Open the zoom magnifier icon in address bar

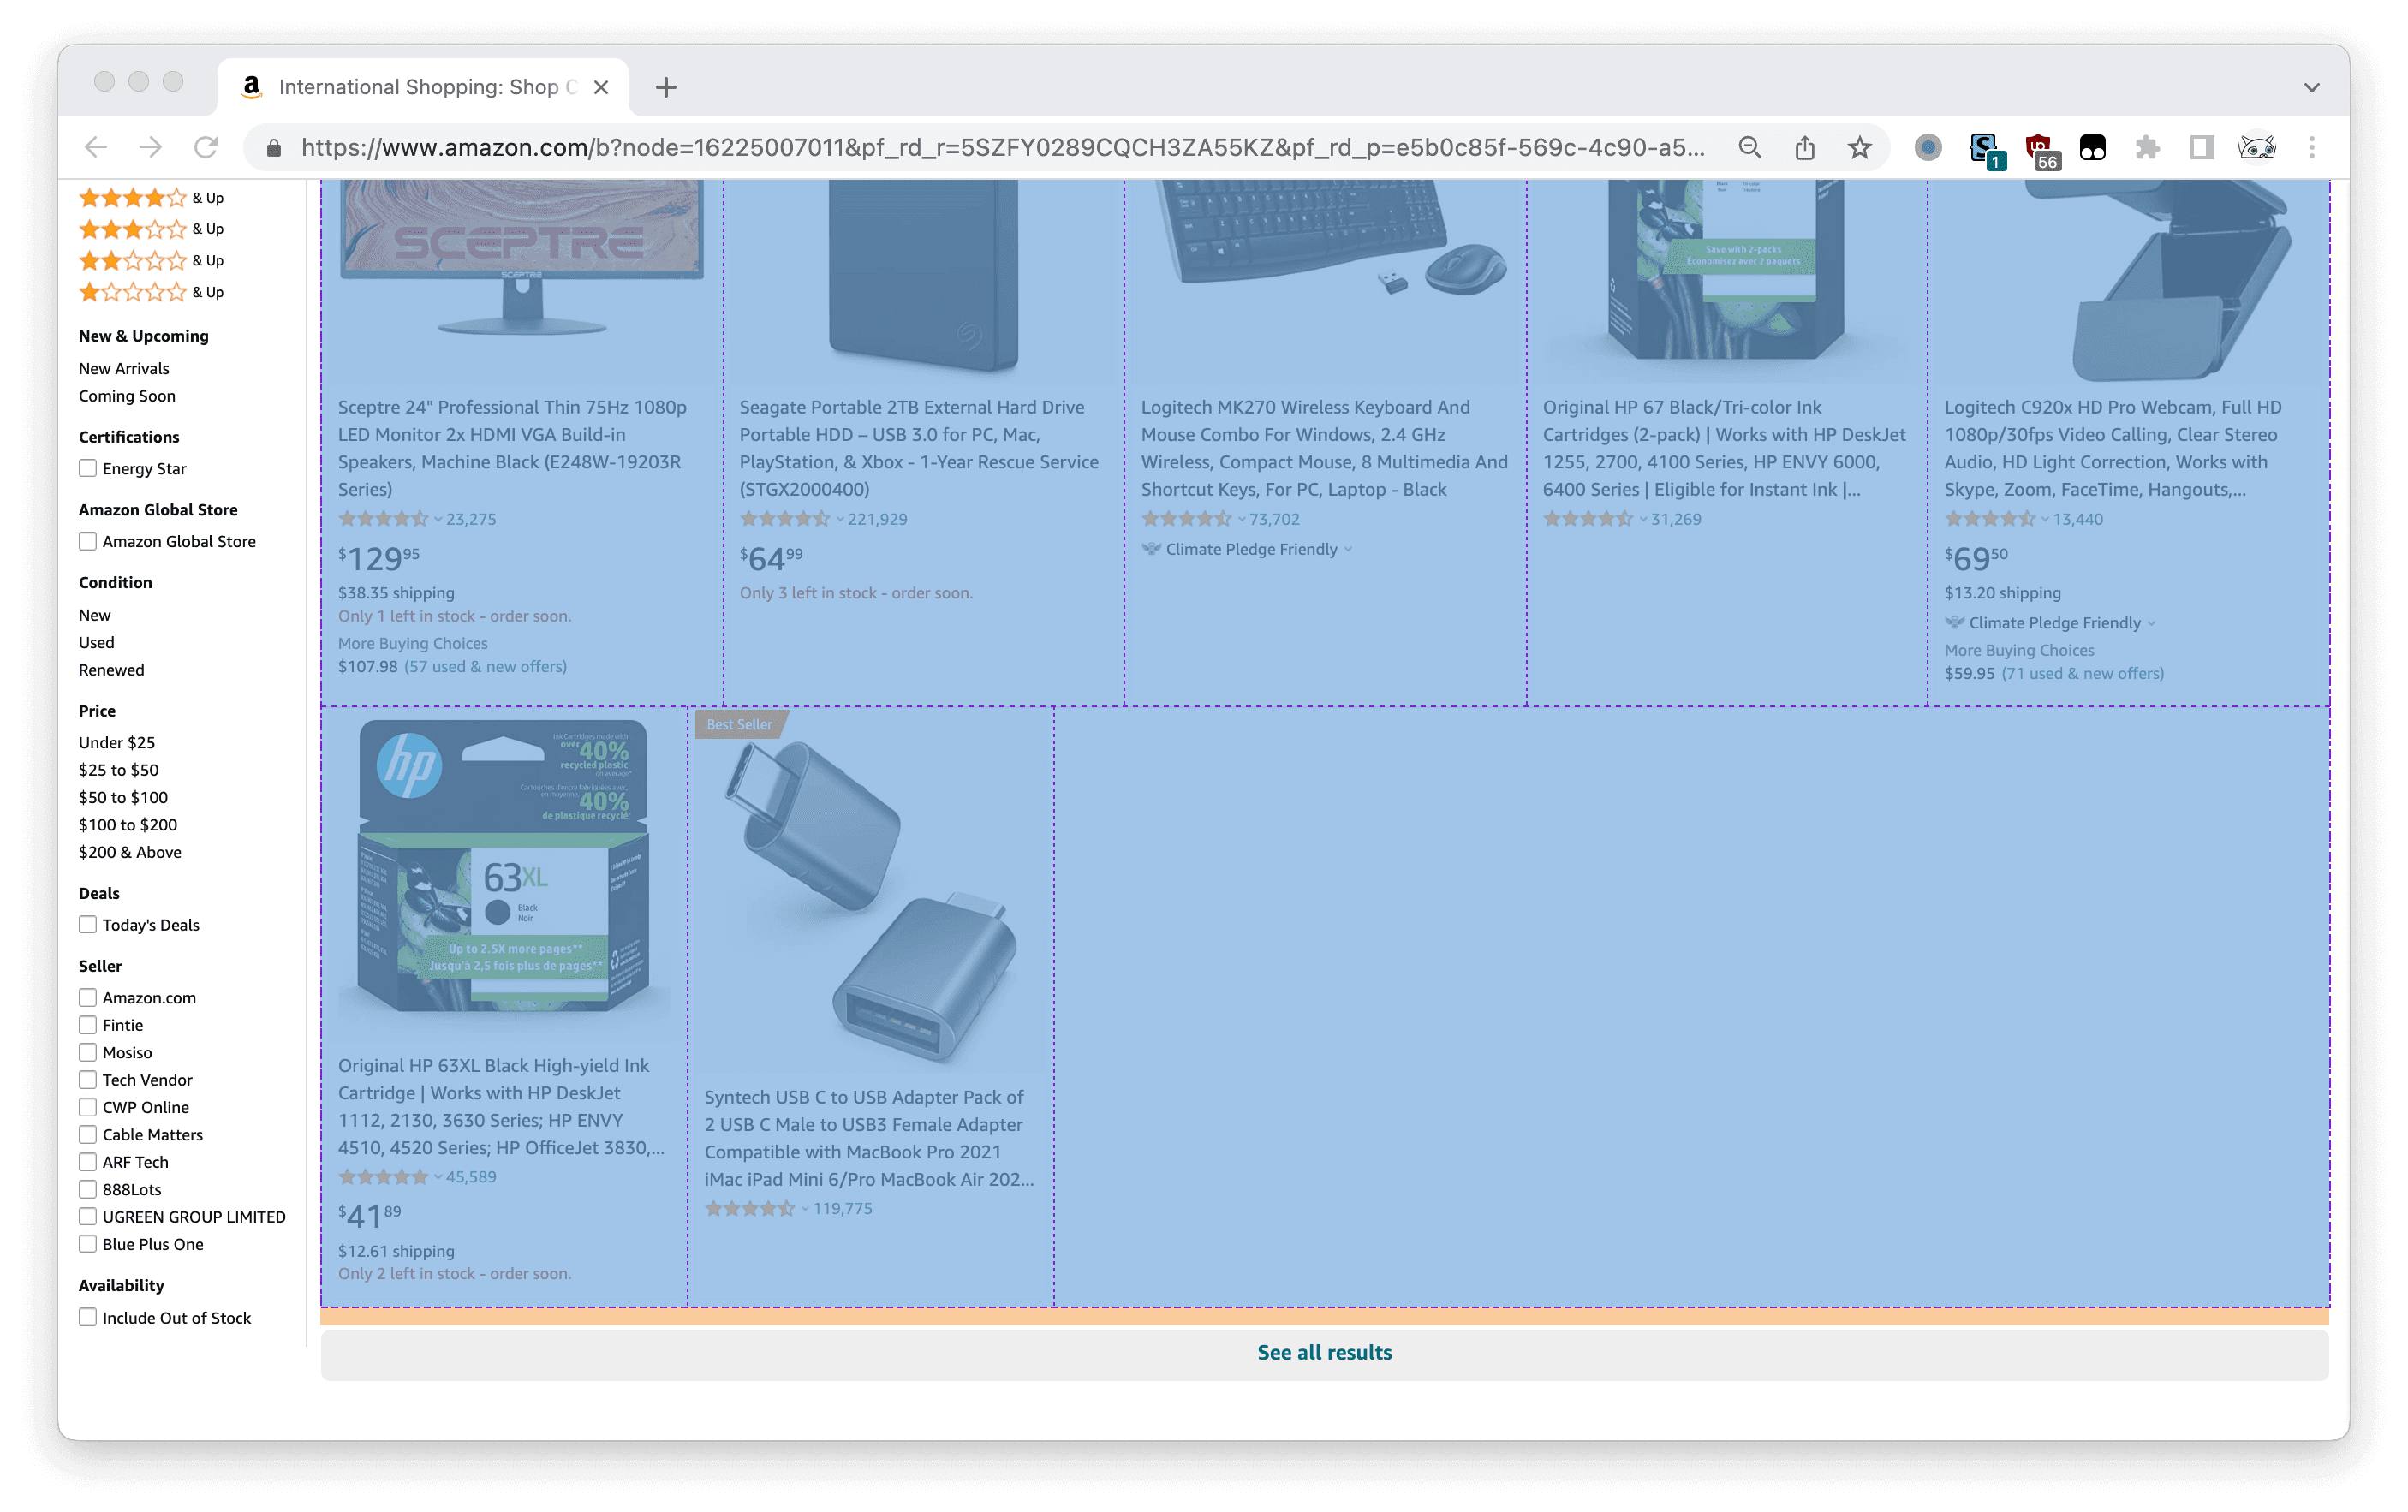pyautogui.click(x=1749, y=148)
